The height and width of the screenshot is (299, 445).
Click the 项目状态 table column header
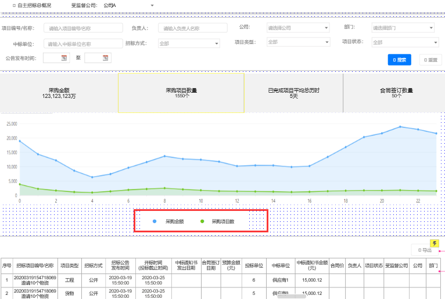(x=374, y=265)
